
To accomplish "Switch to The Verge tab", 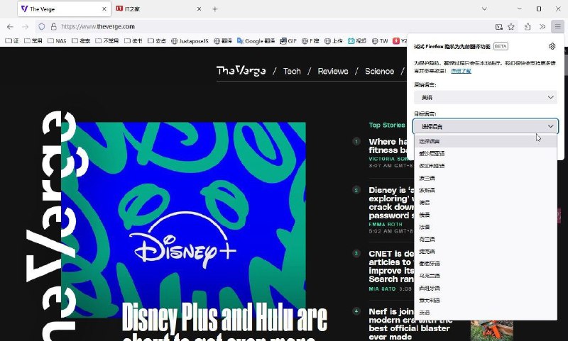I will pos(64,9).
